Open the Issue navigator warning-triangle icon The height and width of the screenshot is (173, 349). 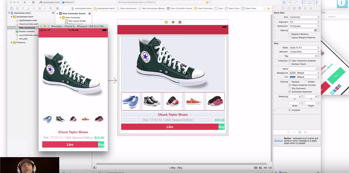28,8
